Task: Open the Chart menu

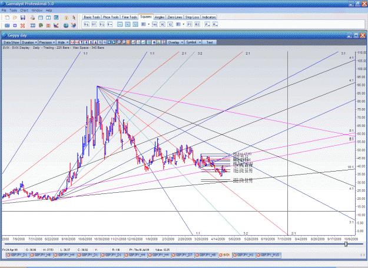Action: coord(24,11)
